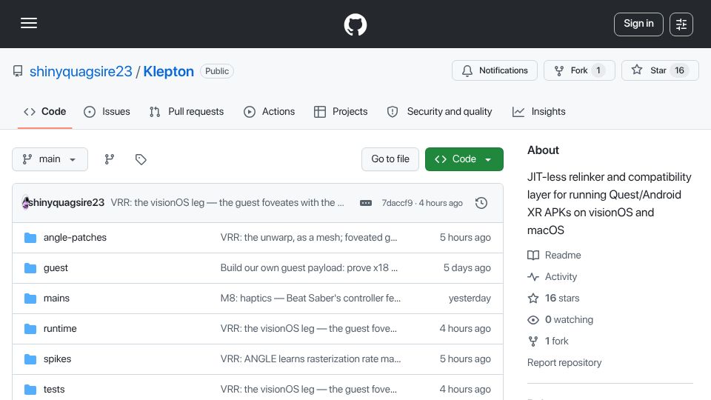Screen dimensions: 711x400
Task: View all branches icon
Action: (x=110, y=159)
